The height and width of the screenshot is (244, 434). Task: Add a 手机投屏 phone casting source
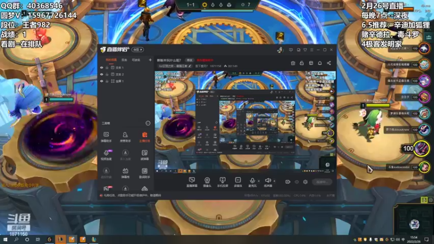pyautogui.click(x=222, y=182)
